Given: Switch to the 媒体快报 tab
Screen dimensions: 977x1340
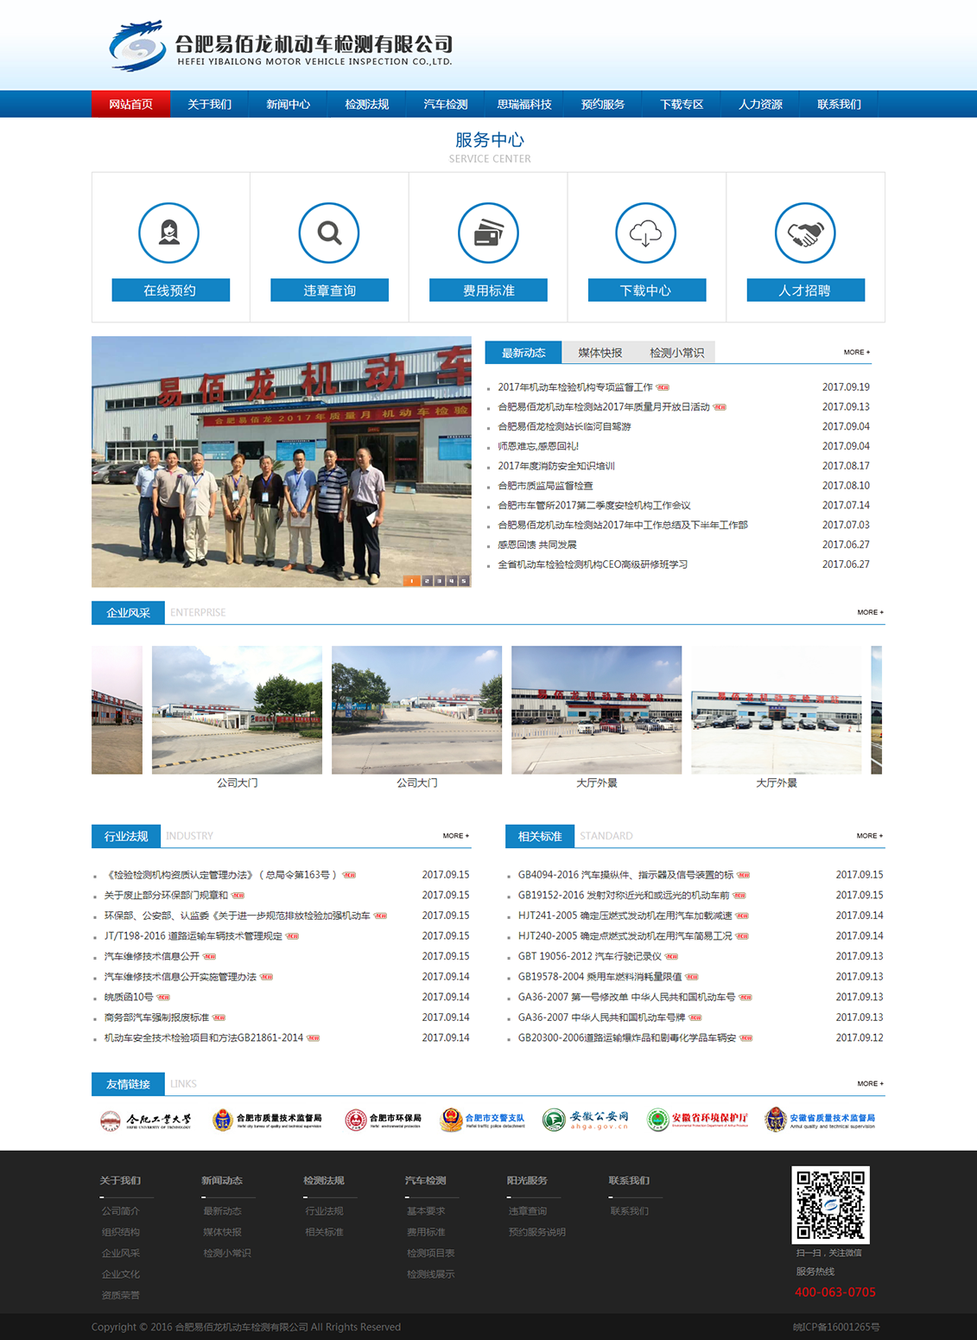Looking at the screenshot, I should [x=600, y=353].
